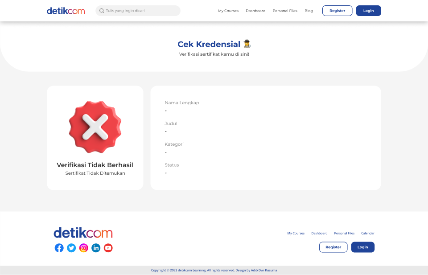Open the YouTube social icon
This screenshot has height=275, width=428.
[x=108, y=248]
